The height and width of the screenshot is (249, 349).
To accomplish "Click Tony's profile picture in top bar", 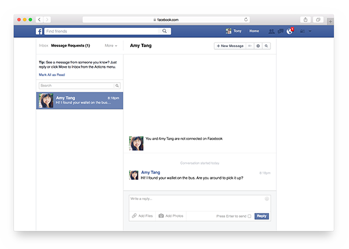I will click(229, 31).
